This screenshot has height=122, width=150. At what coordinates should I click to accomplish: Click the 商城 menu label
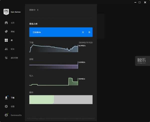[x=12, y=32]
